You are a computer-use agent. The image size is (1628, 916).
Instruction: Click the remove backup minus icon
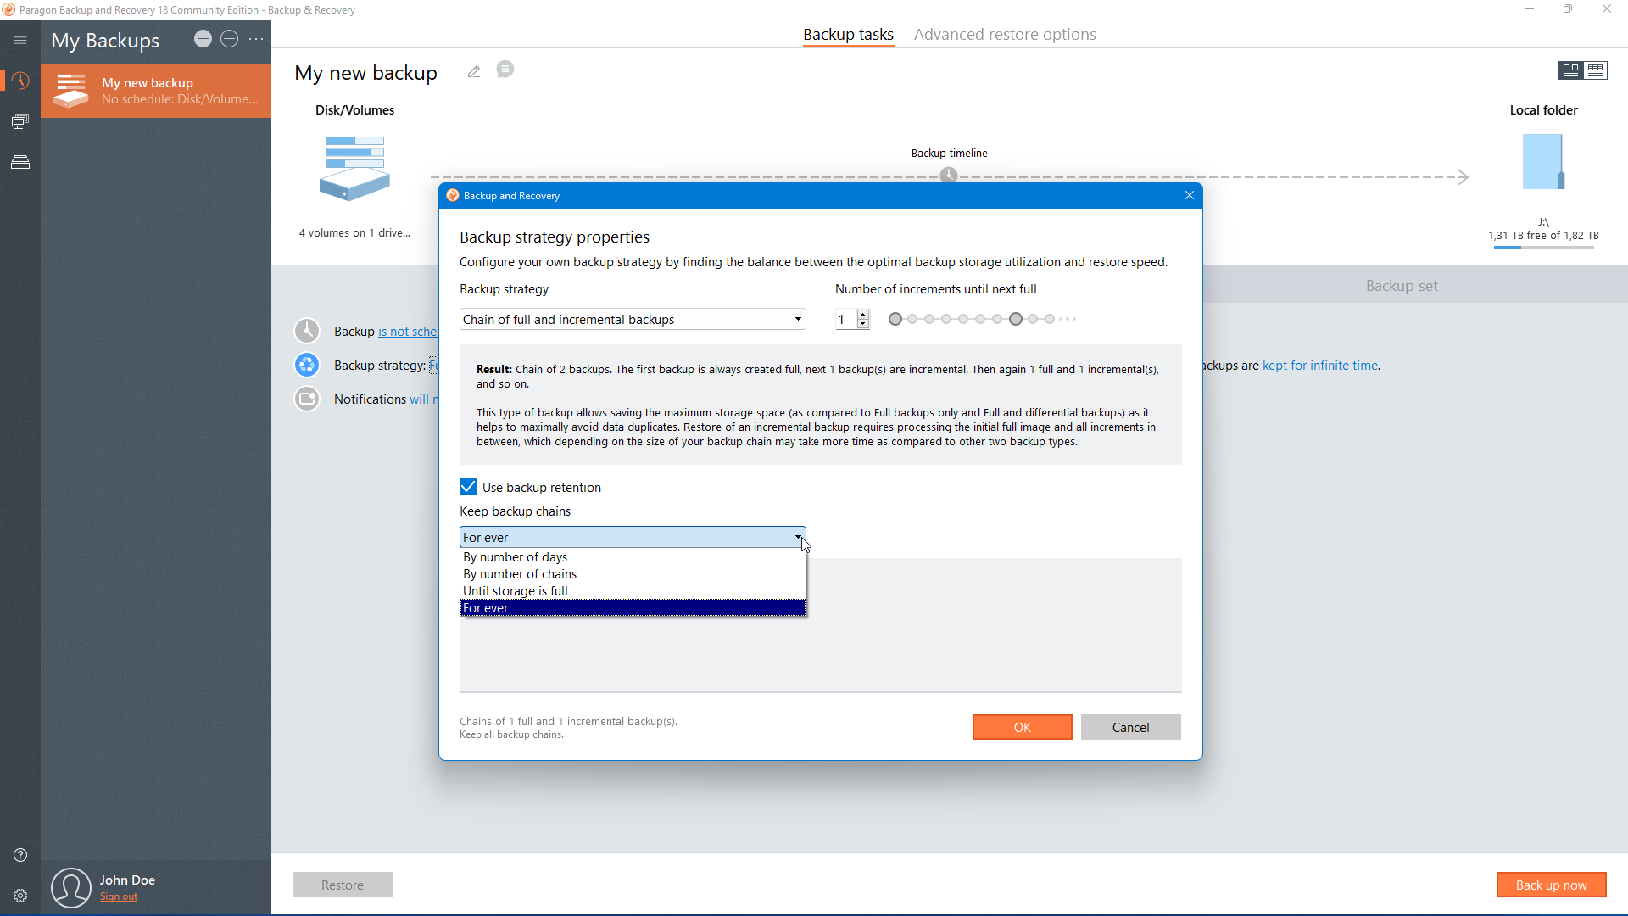point(229,39)
